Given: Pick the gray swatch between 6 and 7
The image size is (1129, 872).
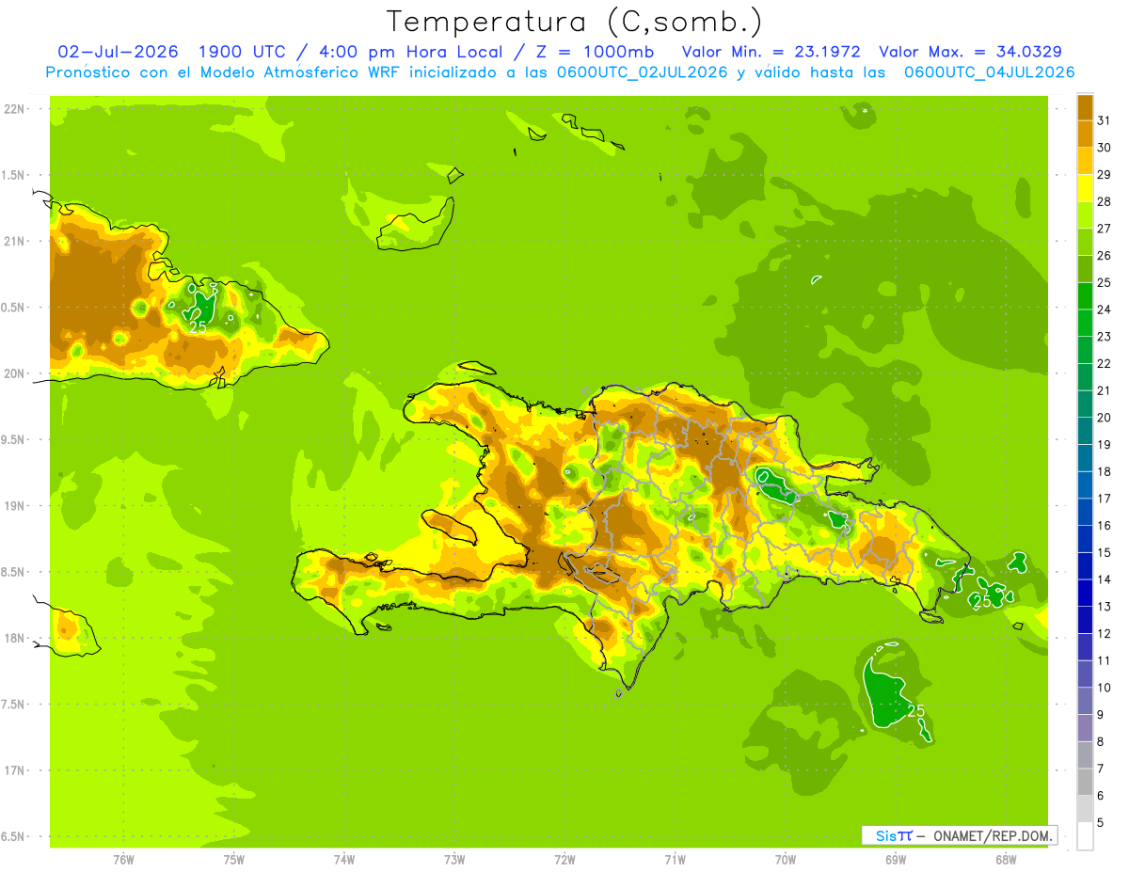Looking at the screenshot, I should 1085,782.
